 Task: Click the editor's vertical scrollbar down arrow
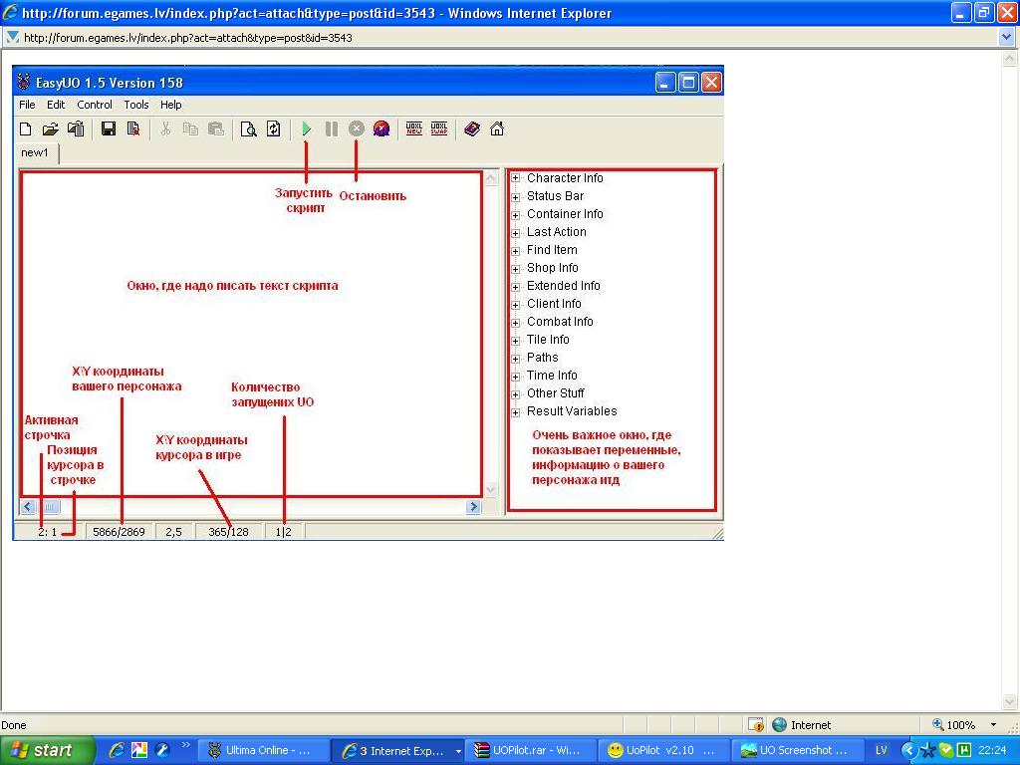click(491, 489)
